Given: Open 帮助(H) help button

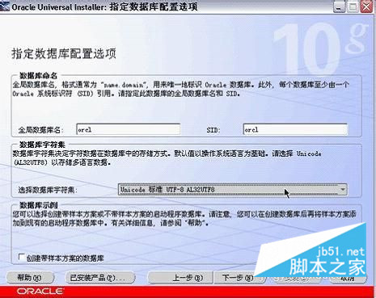Looking at the screenshot, I should click(x=30, y=278).
